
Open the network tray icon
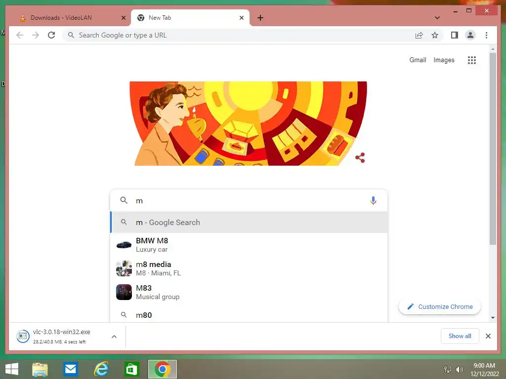click(447, 369)
